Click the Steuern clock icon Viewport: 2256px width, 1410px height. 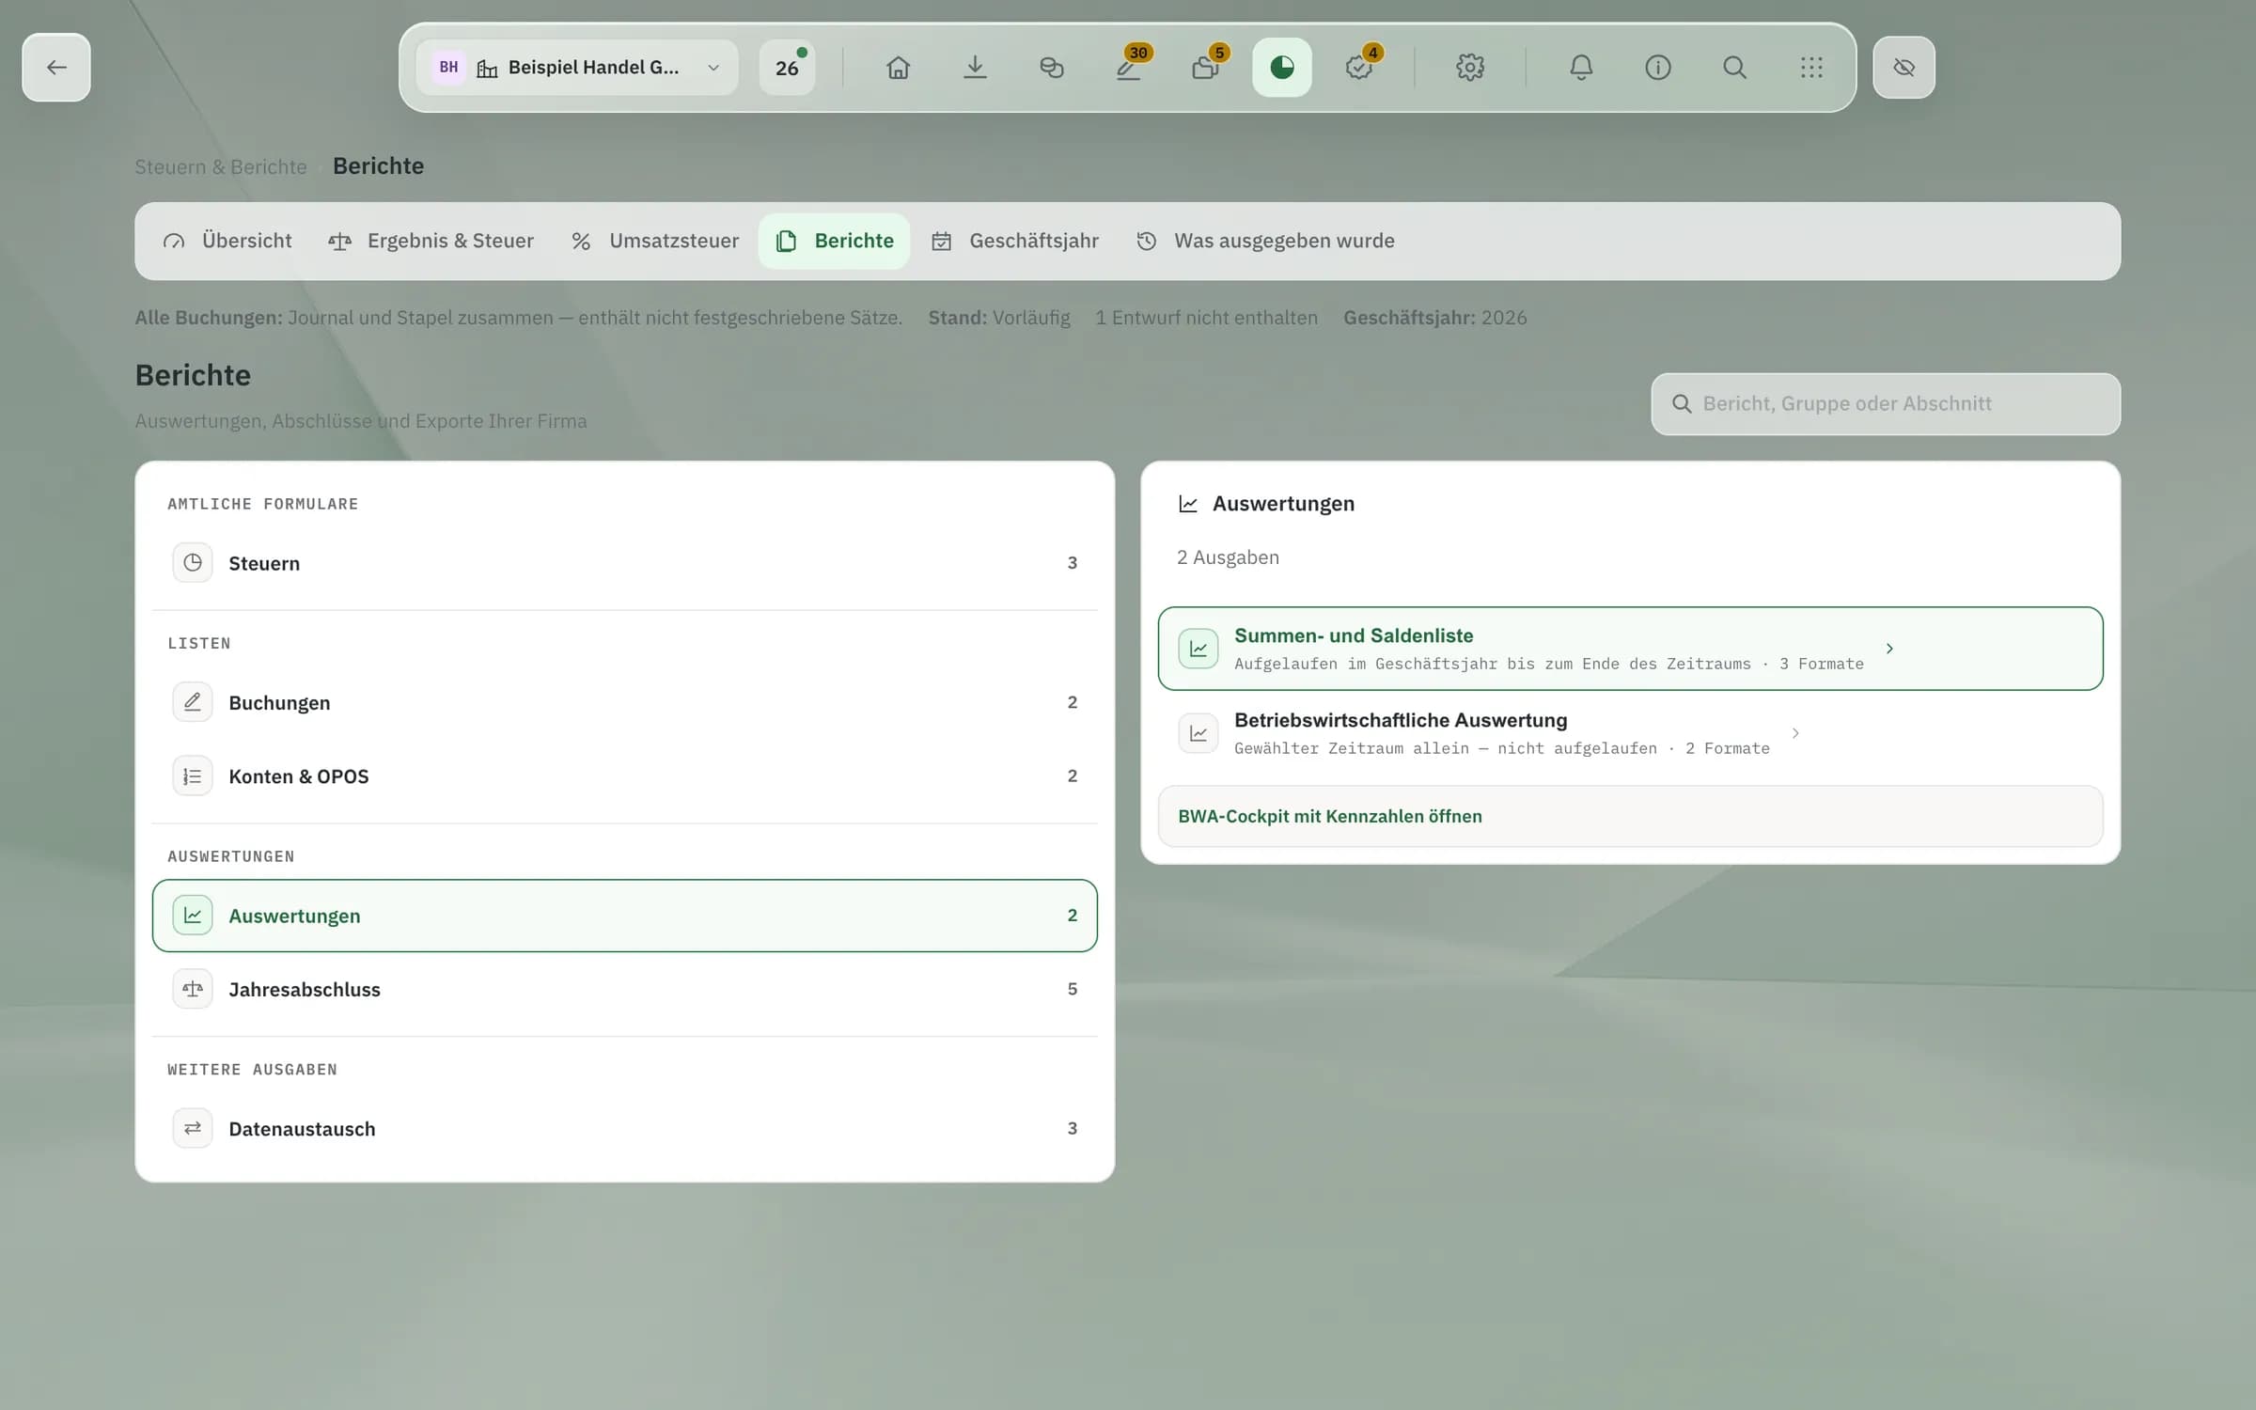point(193,563)
